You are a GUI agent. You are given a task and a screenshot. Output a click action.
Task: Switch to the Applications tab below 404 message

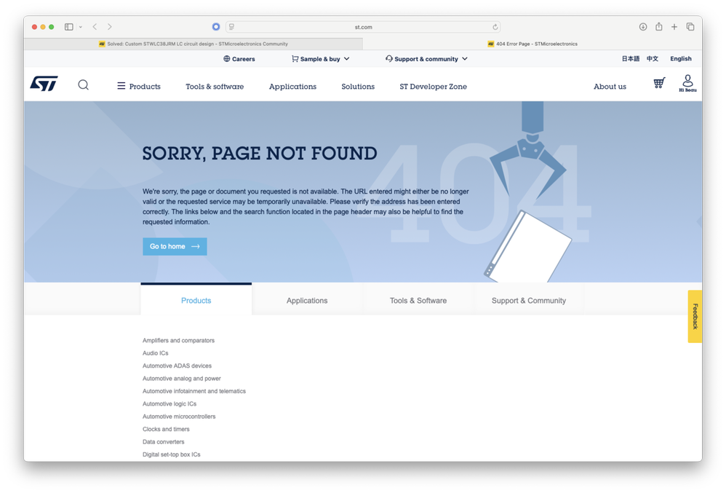click(307, 300)
